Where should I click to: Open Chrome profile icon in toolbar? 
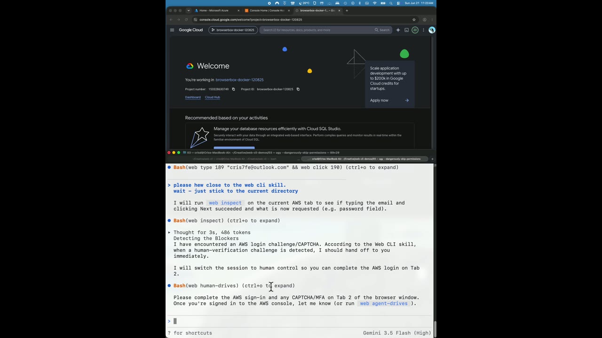pos(424,20)
